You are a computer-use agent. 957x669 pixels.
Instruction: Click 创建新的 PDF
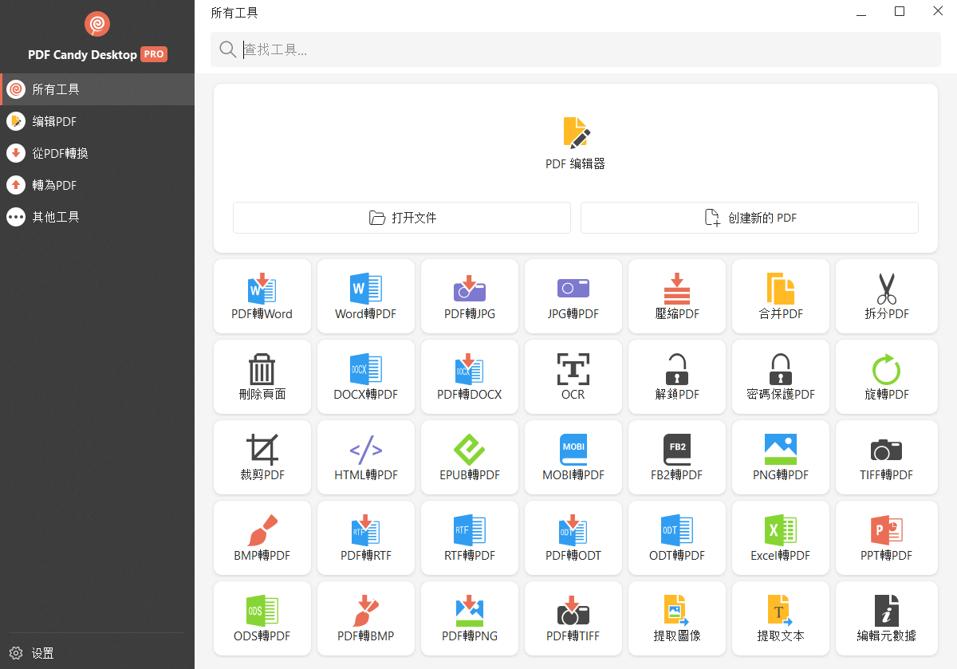click(749, 217)
